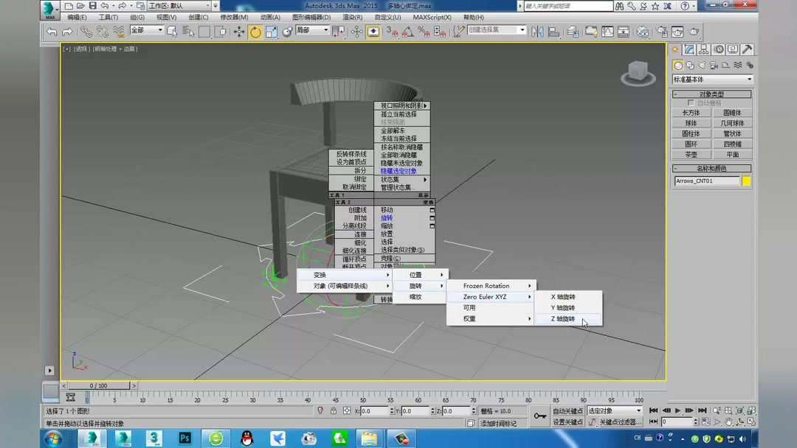Open the 选定对象 dropdown near Auto Key
This screenshot has width=797, height=448.
613,410
